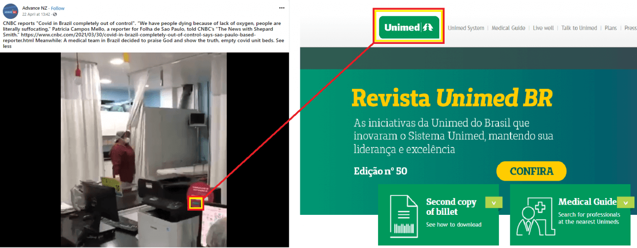This screenshot has width=637, height=248.
Task: Click the Advance NZ profile avatar
Action: click(x=10, y=10)
